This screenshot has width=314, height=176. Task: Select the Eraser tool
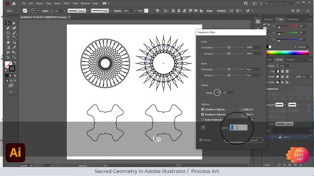(x=8, y=43)
